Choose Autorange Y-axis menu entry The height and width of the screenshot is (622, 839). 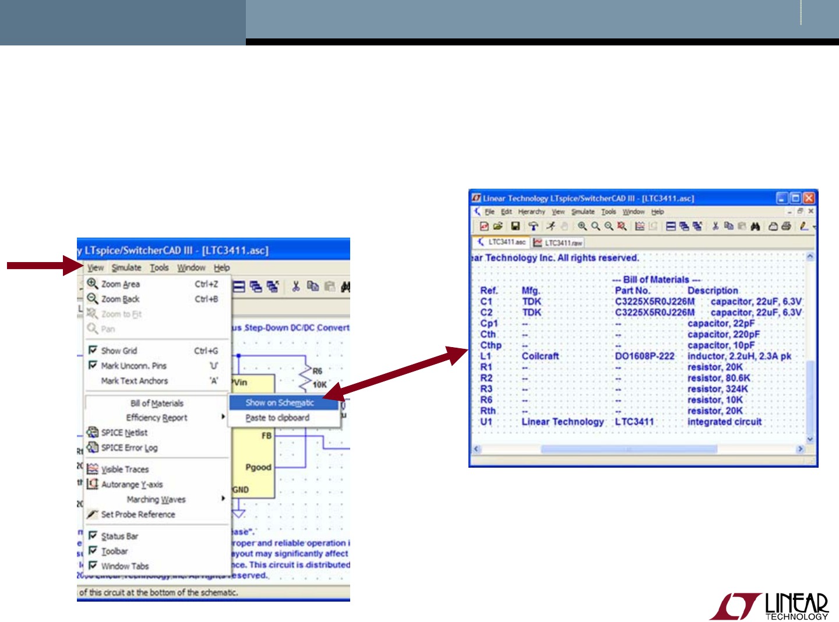click(x=157, y=485)
